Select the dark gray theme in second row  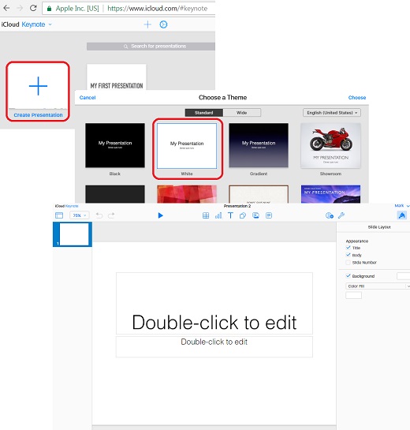coord(115,194)
